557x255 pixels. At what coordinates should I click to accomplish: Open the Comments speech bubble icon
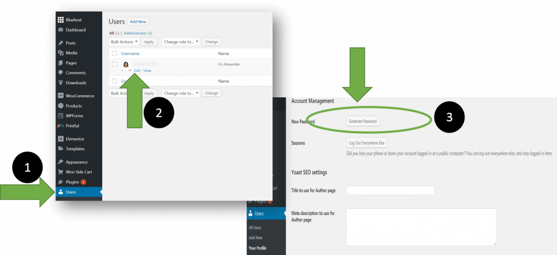tap(60, 73)
